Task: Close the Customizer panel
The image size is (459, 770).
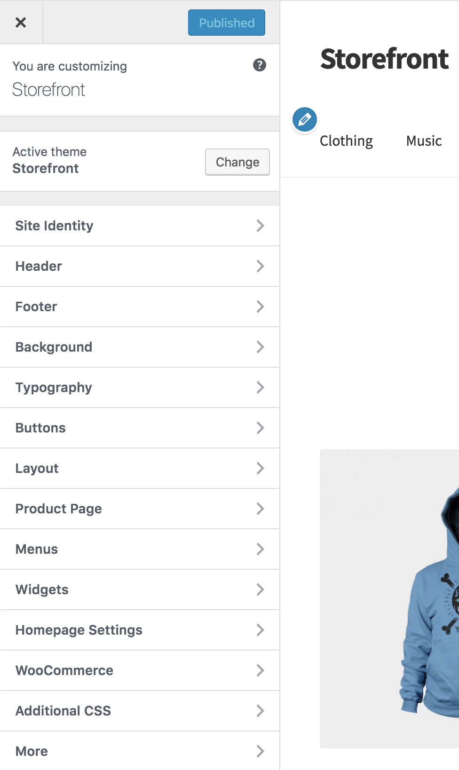Action: 21,22
